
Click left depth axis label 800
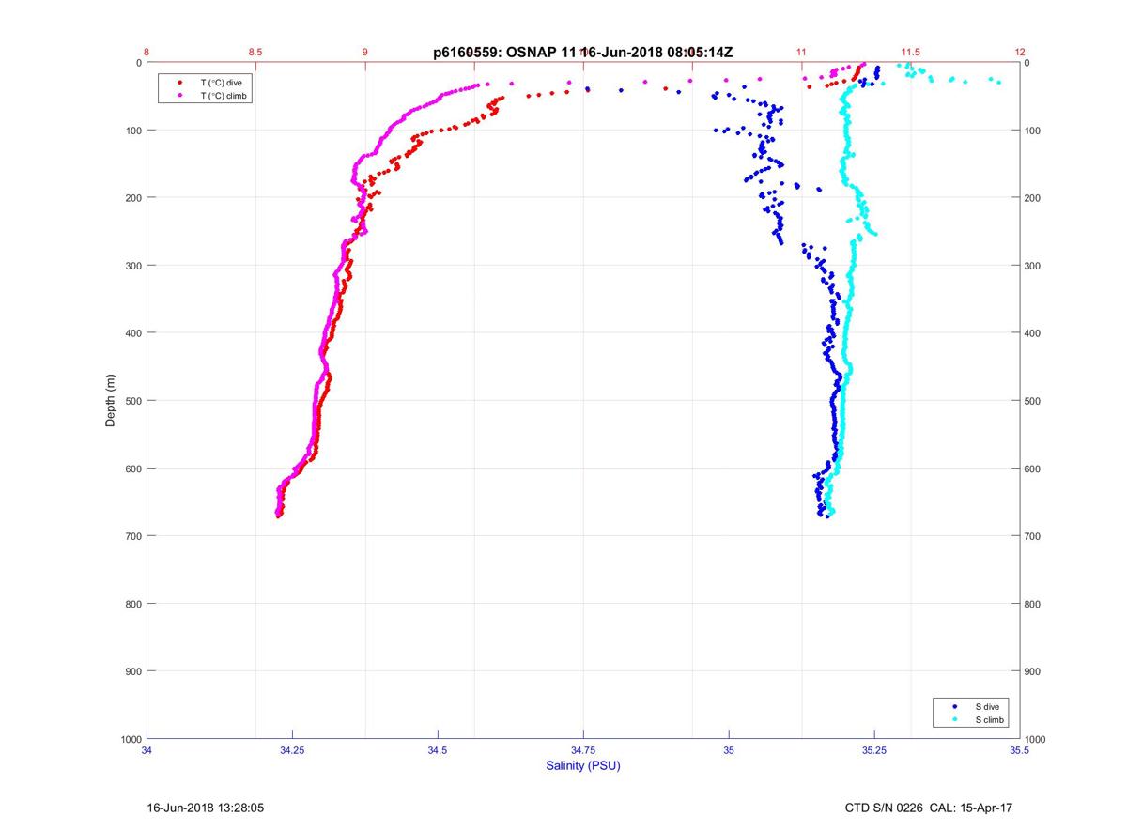(133, 604)
